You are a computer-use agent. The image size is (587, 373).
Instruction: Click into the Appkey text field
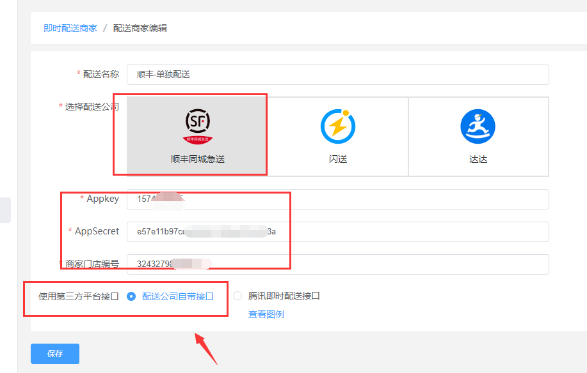[337, 199]
